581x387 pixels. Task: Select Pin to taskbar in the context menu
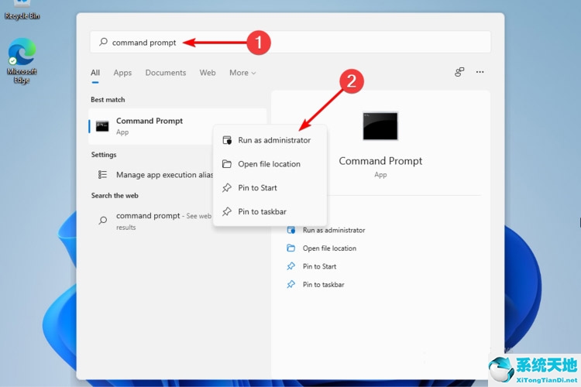tap(262, 211)
